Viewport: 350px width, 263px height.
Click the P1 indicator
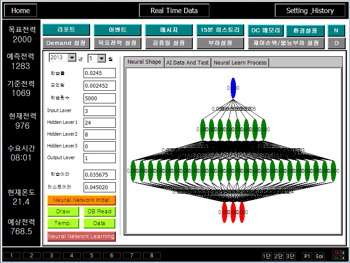point(307,256)
